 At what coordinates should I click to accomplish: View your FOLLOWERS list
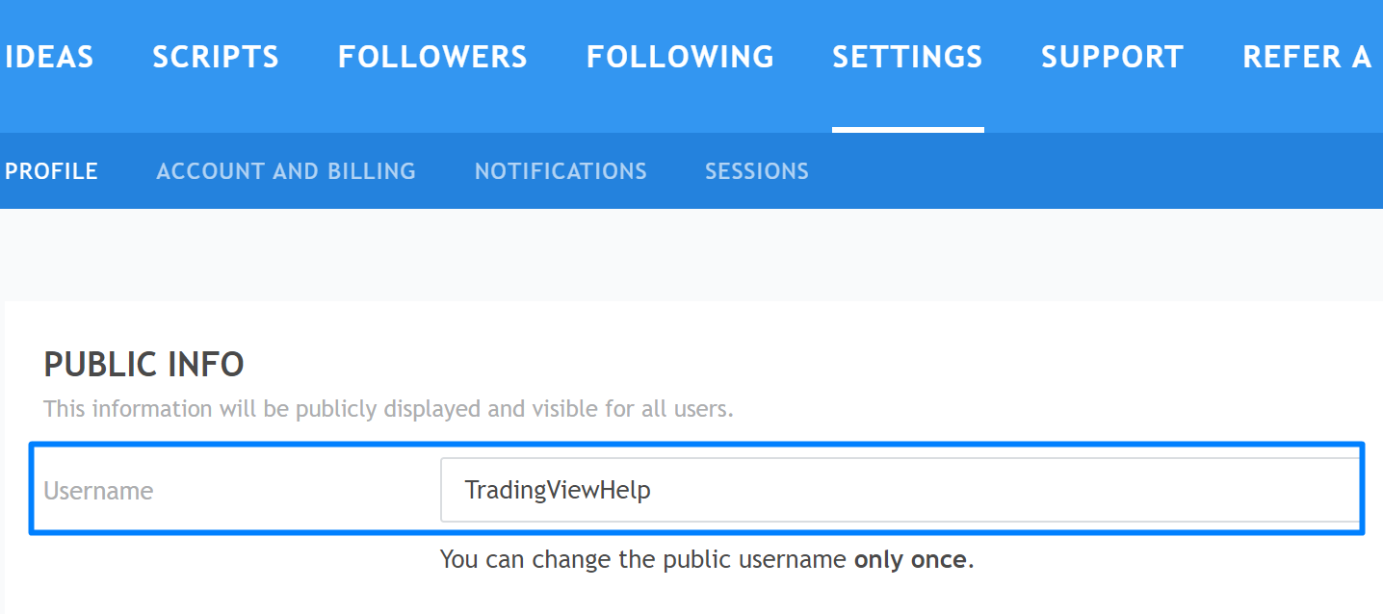tap(431, 56)
